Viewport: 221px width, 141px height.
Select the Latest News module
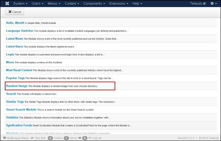tap(14, 39)
